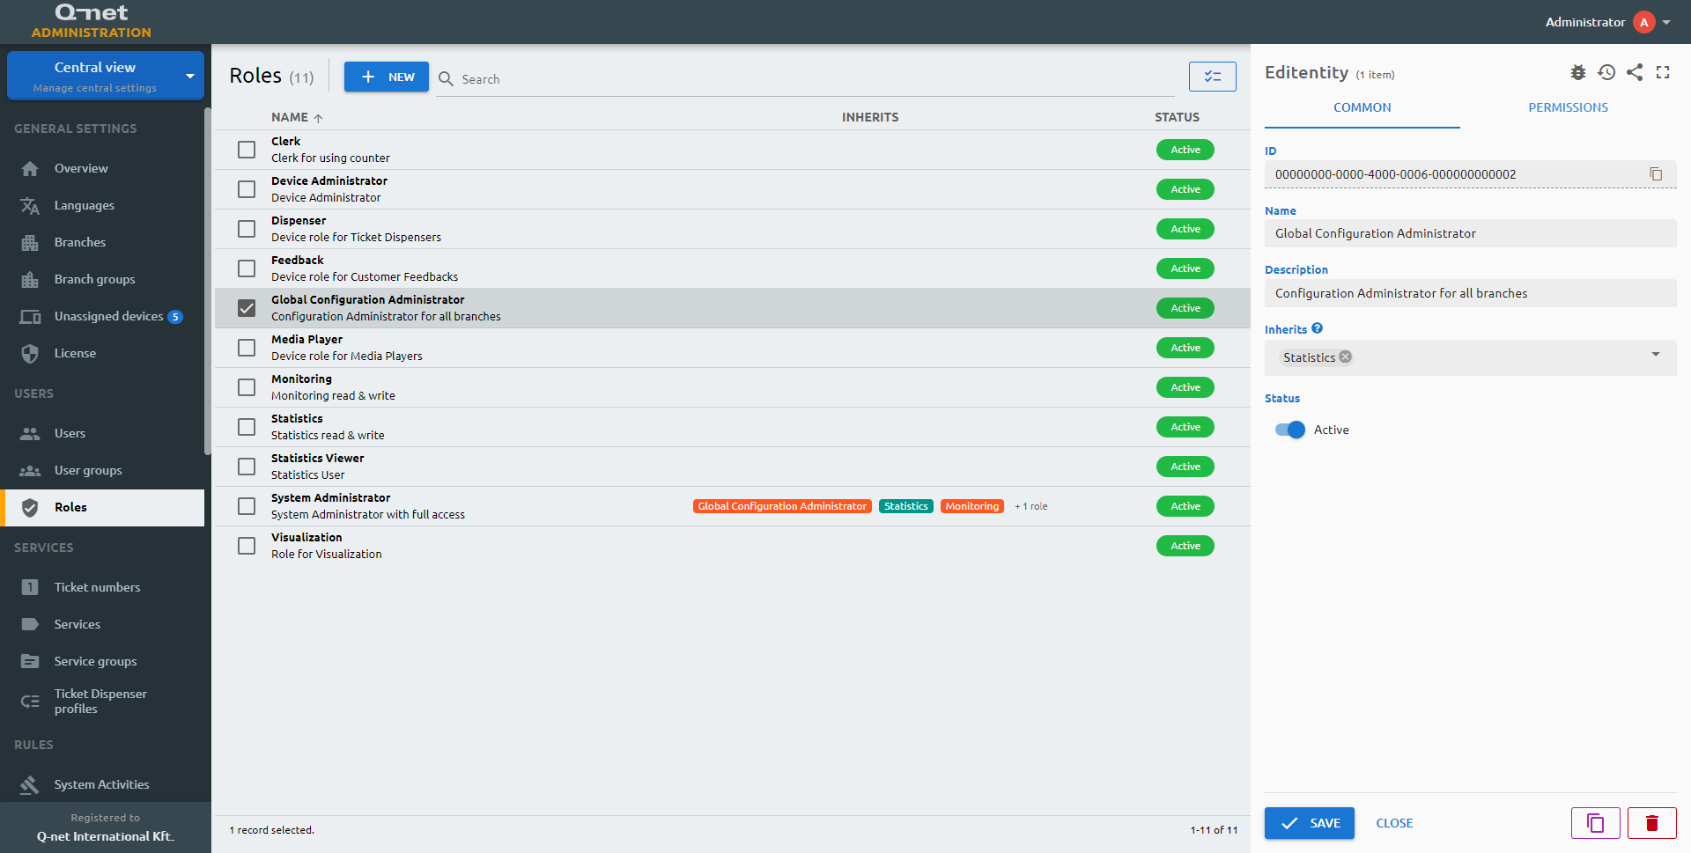Select the COMMON tab
Image resolution: width=1691 pixels, height=853 pixels.
(x=1362, y=107)
